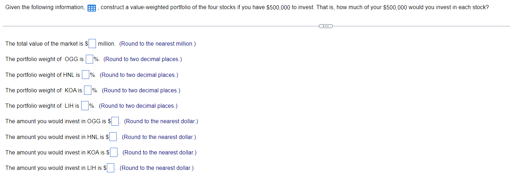Open the data table icon in the question
Viewport: 510px width, 186px height.
coord(92,8)
